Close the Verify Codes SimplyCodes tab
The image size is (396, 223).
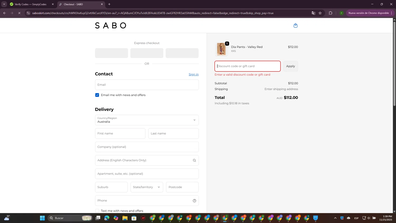click(53, 4)
